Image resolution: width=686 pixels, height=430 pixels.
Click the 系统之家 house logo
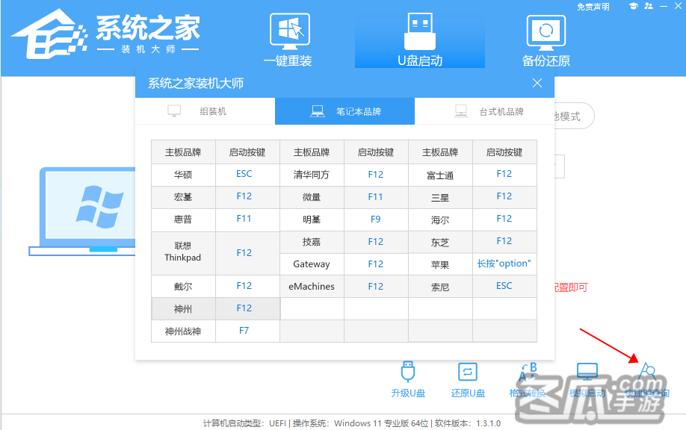49,34
